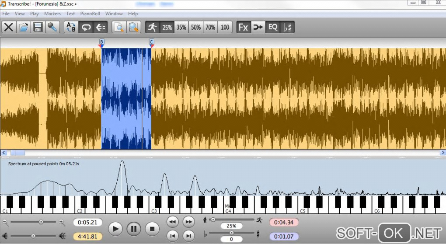Set playback speed to 35%

[x=181, y=27]
